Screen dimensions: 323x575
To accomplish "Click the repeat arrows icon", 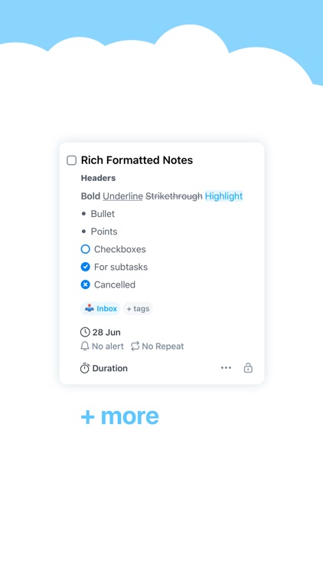I will pos(135,347).
